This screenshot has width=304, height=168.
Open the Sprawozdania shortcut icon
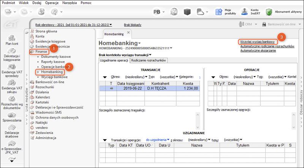click(x=12, y=115)
